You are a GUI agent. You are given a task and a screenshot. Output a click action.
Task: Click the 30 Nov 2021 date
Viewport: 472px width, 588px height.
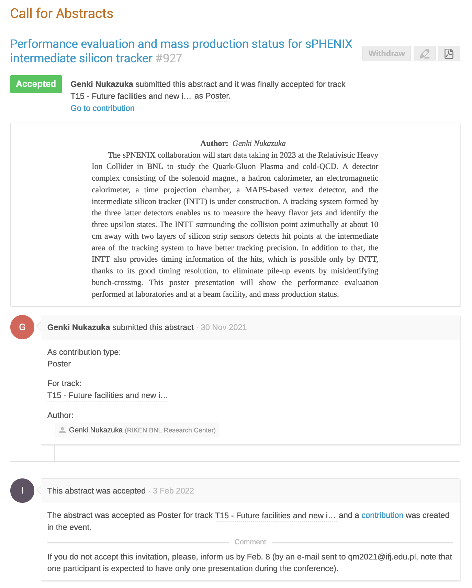point(224,327)
